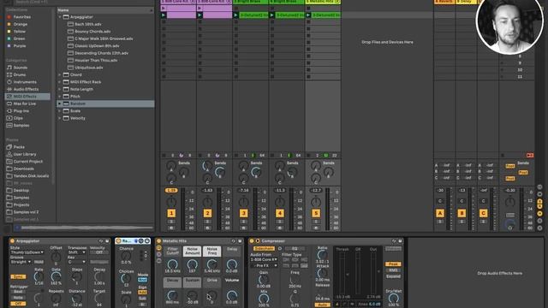The height and width of the screenshot is (308, 548).
Task: Select Bach 16th.adv preset
Action: [87, 24]
